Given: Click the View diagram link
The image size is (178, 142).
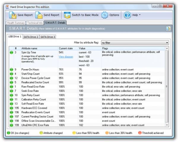Looking at the screenshot, I should (x=66, y=56).
